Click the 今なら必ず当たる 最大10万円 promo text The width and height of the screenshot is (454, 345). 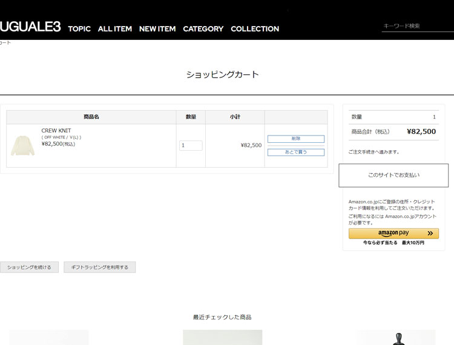coord(393,243)
